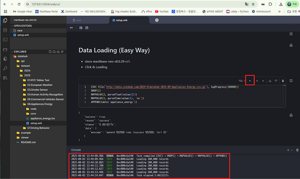300x179 pixels.
Task: Clear the JSON result output
Action: click(291, 115)
